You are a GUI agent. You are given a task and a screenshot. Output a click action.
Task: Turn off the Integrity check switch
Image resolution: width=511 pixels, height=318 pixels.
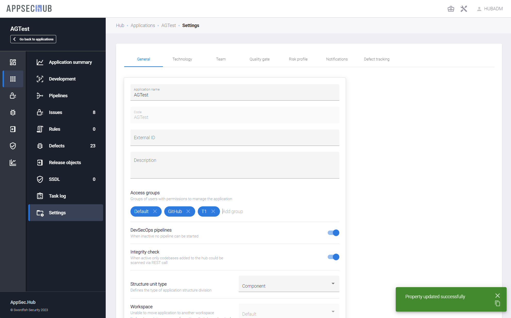333,257
